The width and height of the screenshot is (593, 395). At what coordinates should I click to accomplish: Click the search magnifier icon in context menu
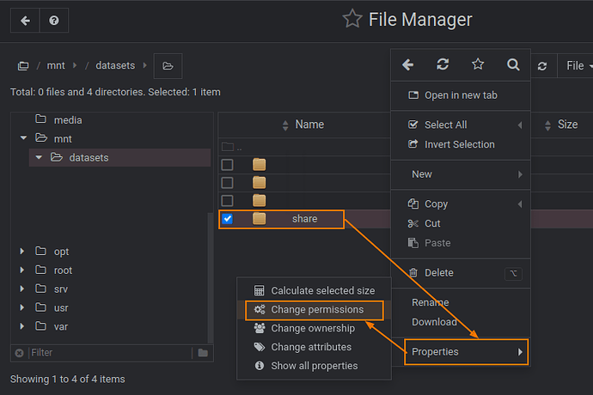(513, 64)
